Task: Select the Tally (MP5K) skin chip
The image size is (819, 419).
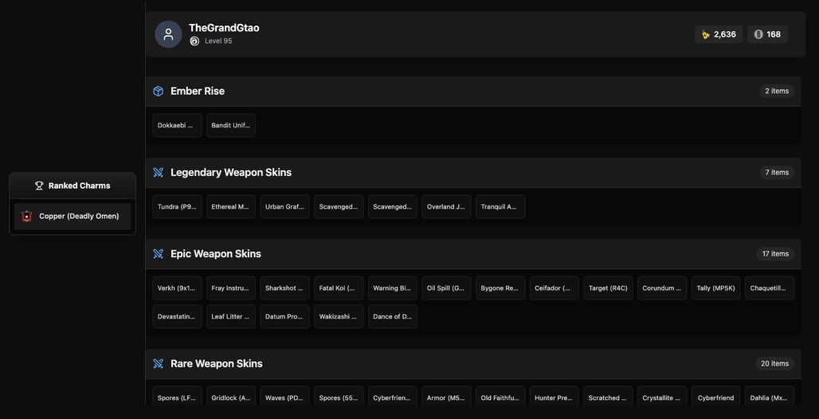Action: tap(716, 288)
